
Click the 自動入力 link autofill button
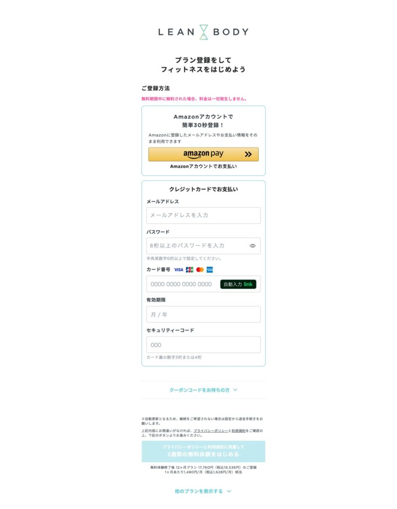tap(238, 284)
